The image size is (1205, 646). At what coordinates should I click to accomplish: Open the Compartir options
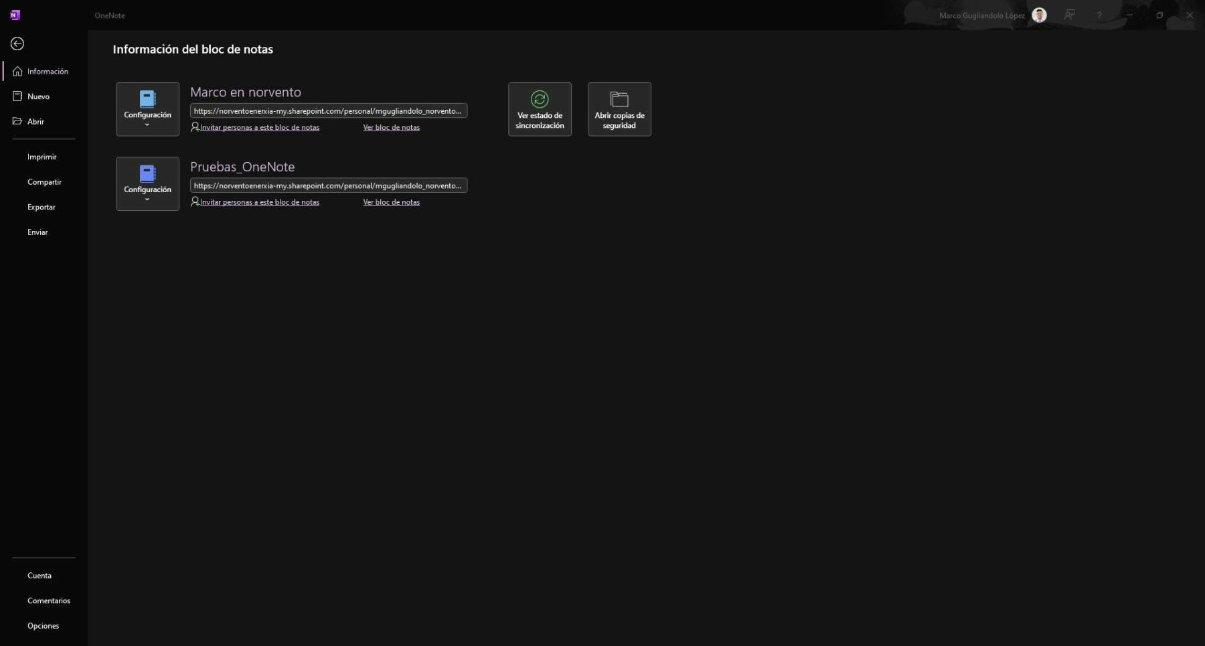(x=44, y=182)
